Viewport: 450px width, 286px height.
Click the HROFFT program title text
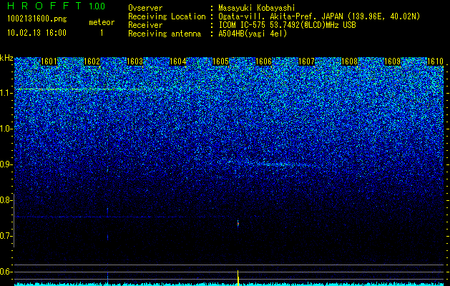pos(44,6)
